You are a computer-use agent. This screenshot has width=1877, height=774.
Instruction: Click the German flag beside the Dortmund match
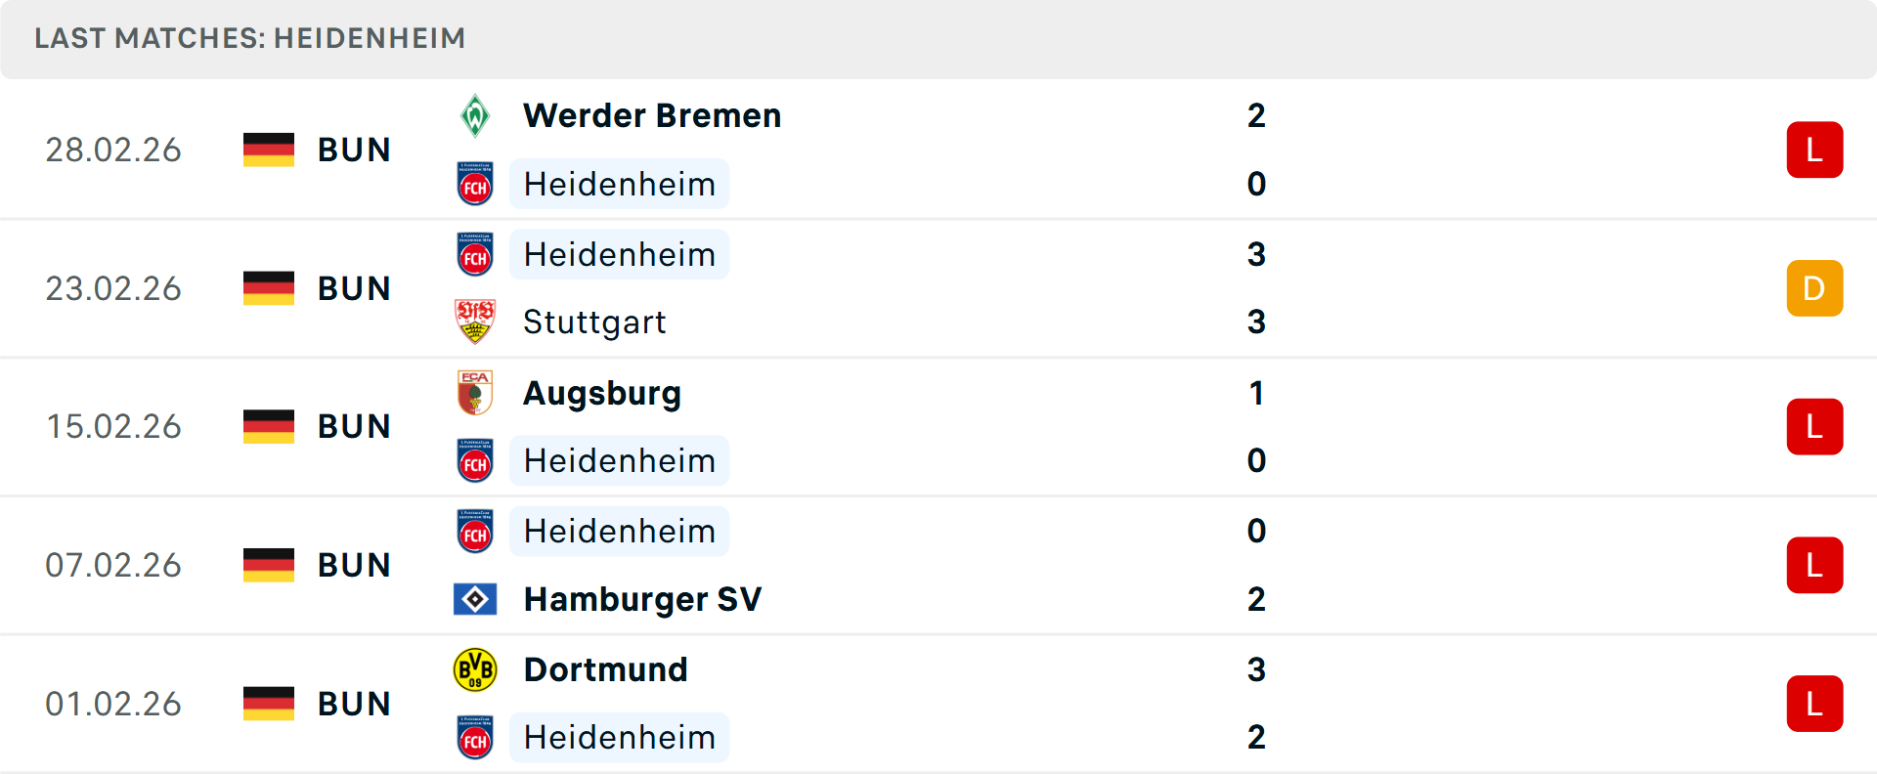(269, 703)
